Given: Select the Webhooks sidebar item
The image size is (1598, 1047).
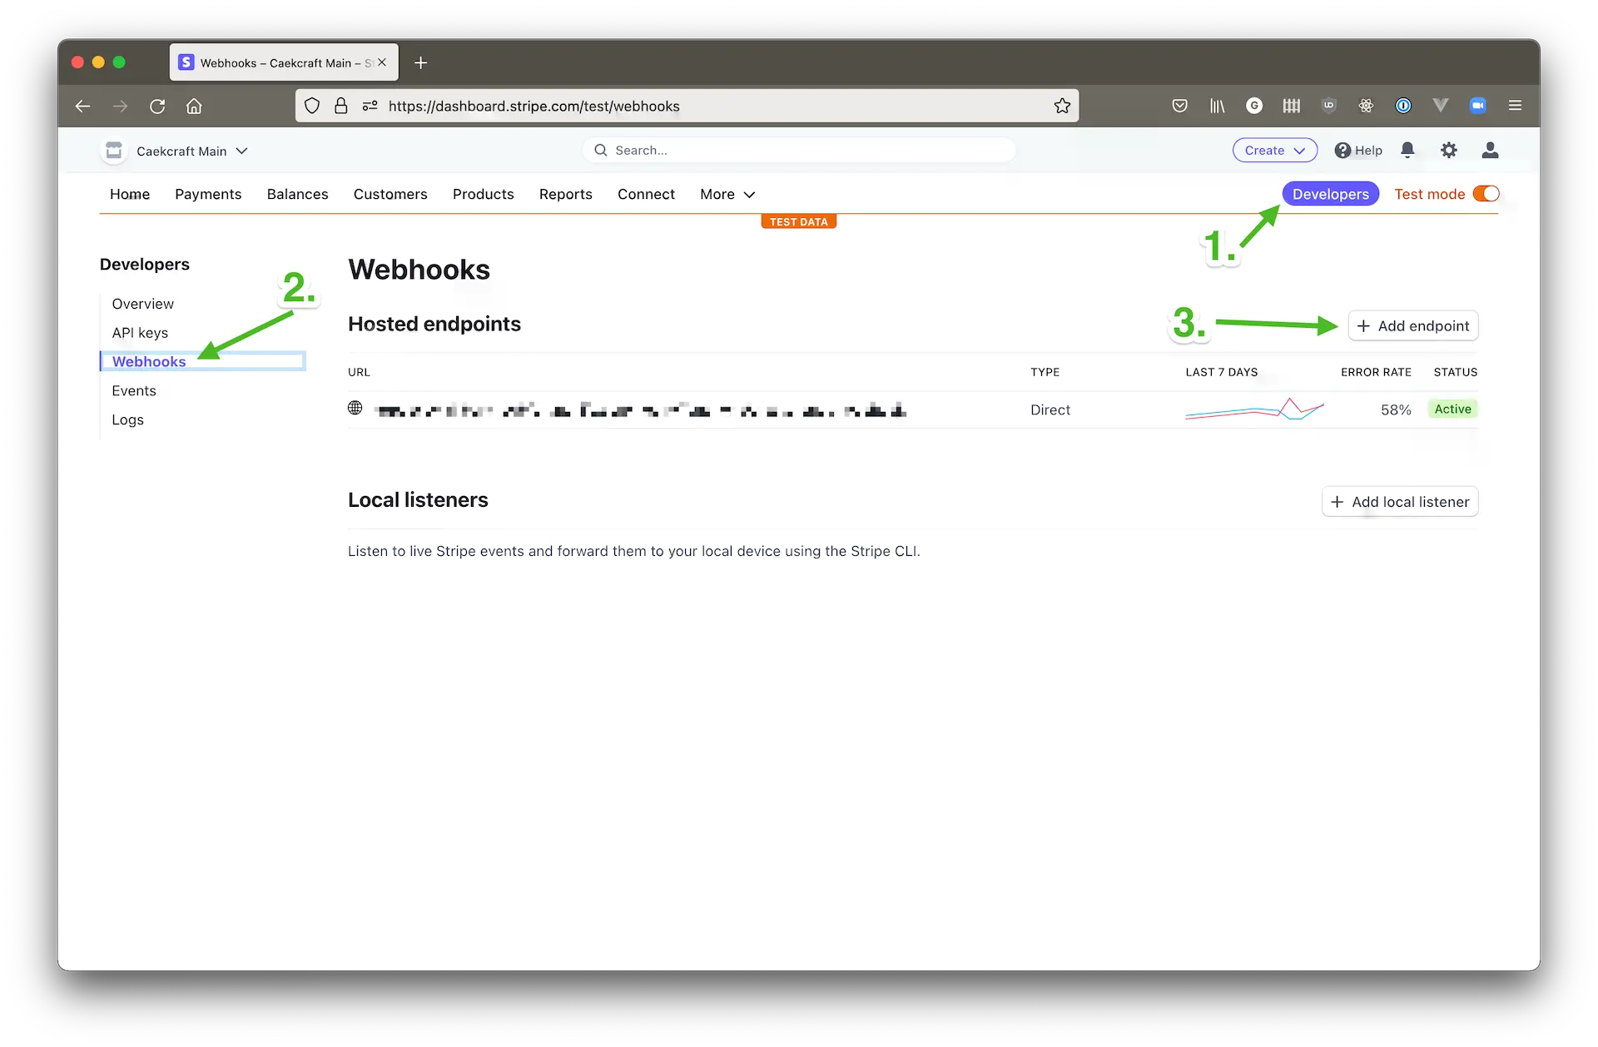Looking at the screenshot, I should tap(148, 360).
